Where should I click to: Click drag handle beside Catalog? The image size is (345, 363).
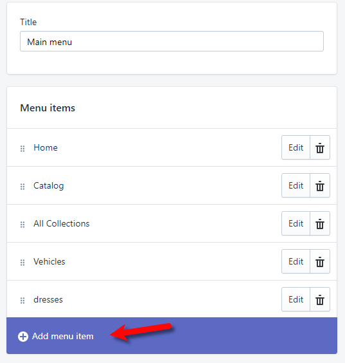point(22,187)
